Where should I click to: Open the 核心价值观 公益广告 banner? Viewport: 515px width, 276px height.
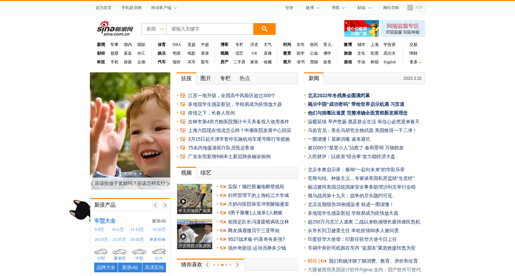[361, 28]
